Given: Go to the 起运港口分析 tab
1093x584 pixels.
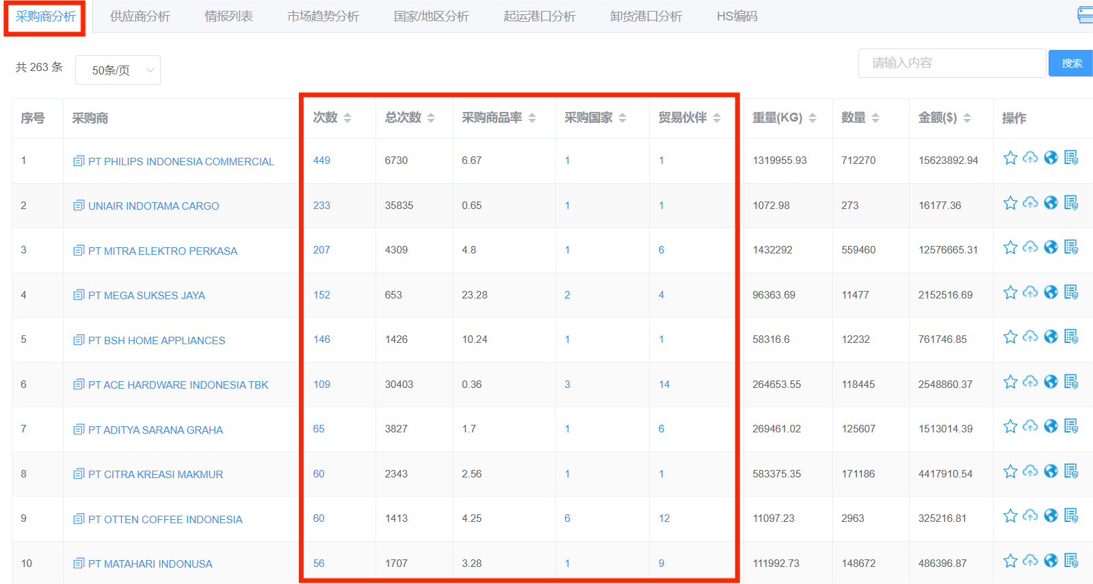Looking at the screenshot, I should (540, 16).
